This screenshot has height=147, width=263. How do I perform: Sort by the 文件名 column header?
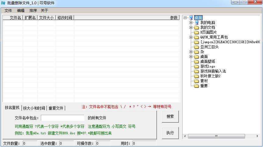point(13,18)
